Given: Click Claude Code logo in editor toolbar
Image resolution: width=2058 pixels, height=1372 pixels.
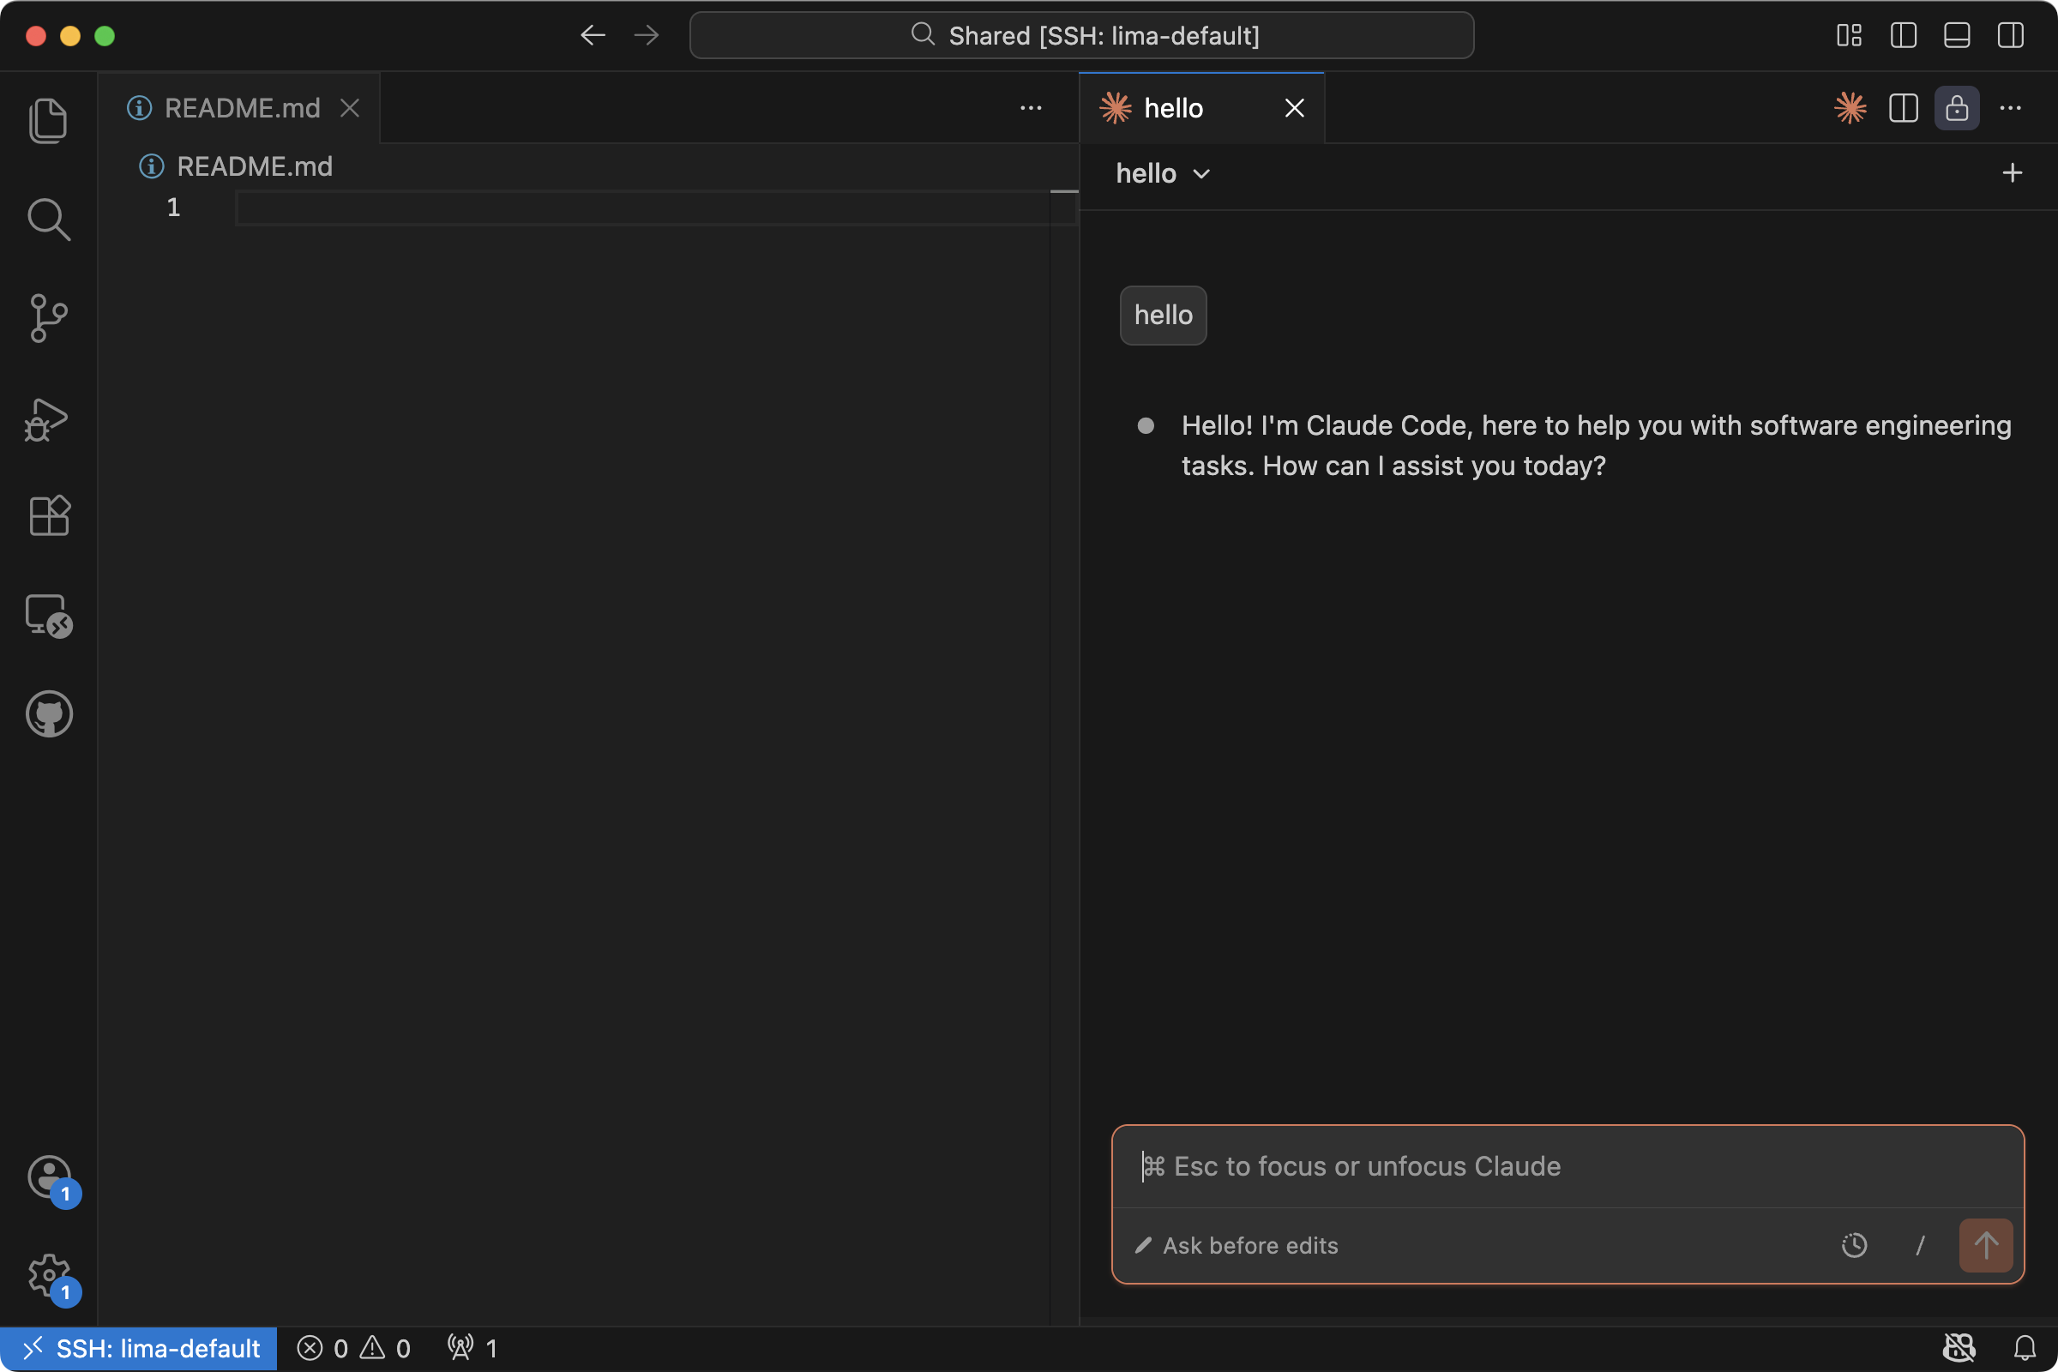Looking at the screenshot, I should [1850, 109].
